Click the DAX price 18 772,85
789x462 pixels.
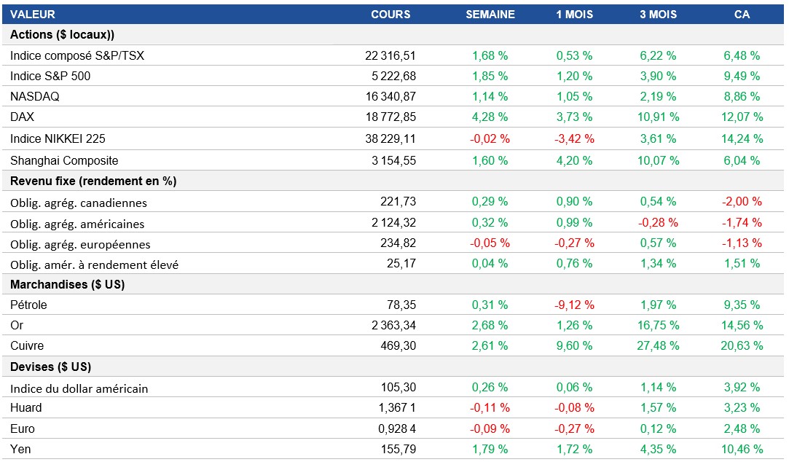[x=390, y=117]
